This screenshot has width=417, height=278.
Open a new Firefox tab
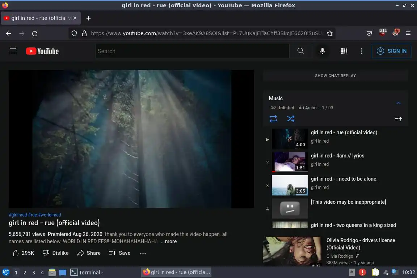(89, 18)
